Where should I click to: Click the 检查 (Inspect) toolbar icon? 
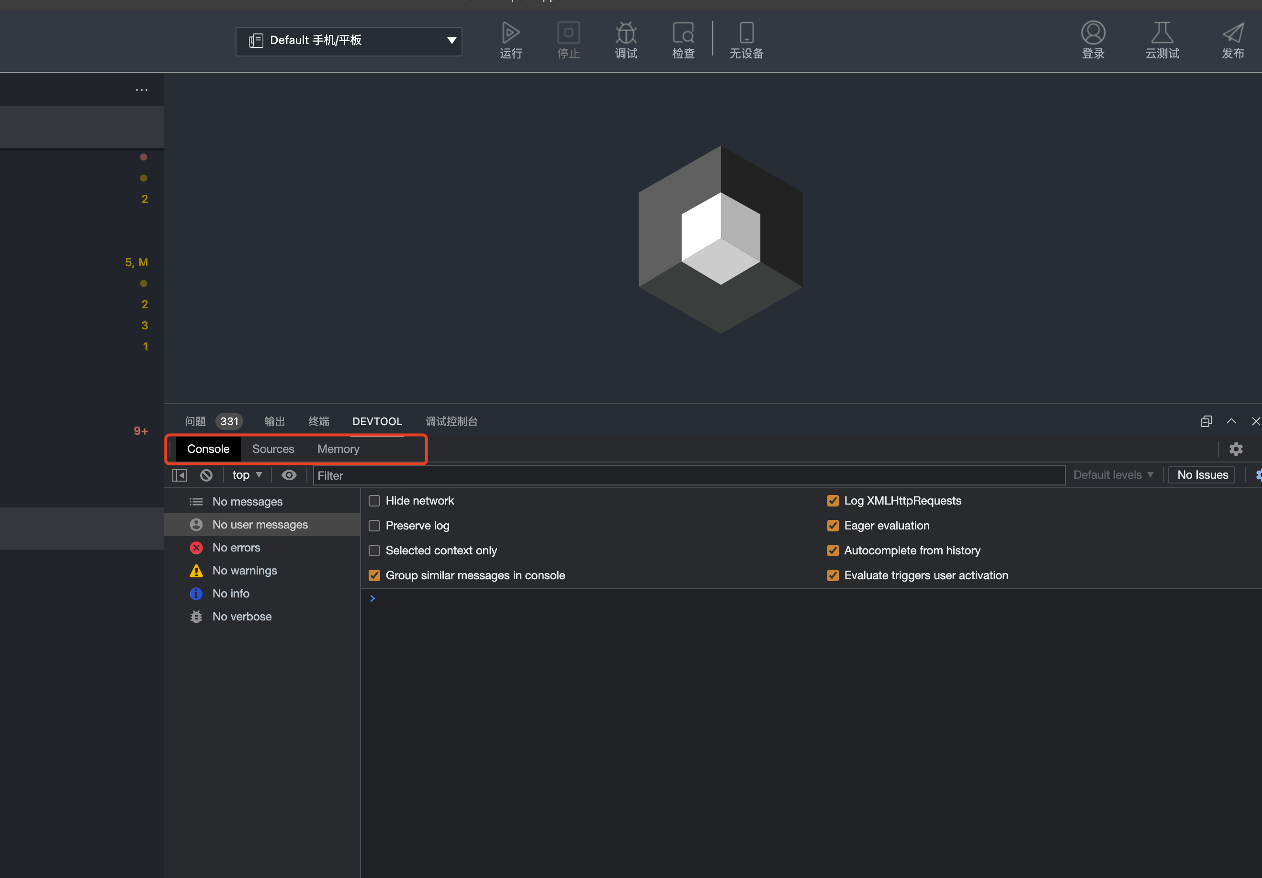coord(683,33)
